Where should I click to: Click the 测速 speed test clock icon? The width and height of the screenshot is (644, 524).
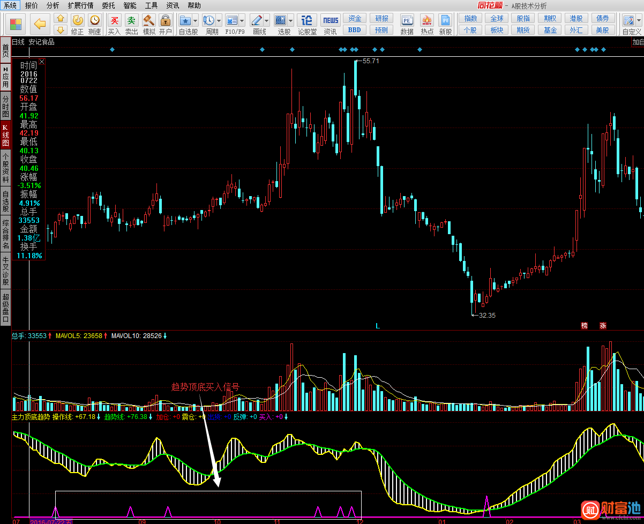click(x=94, y=20)
